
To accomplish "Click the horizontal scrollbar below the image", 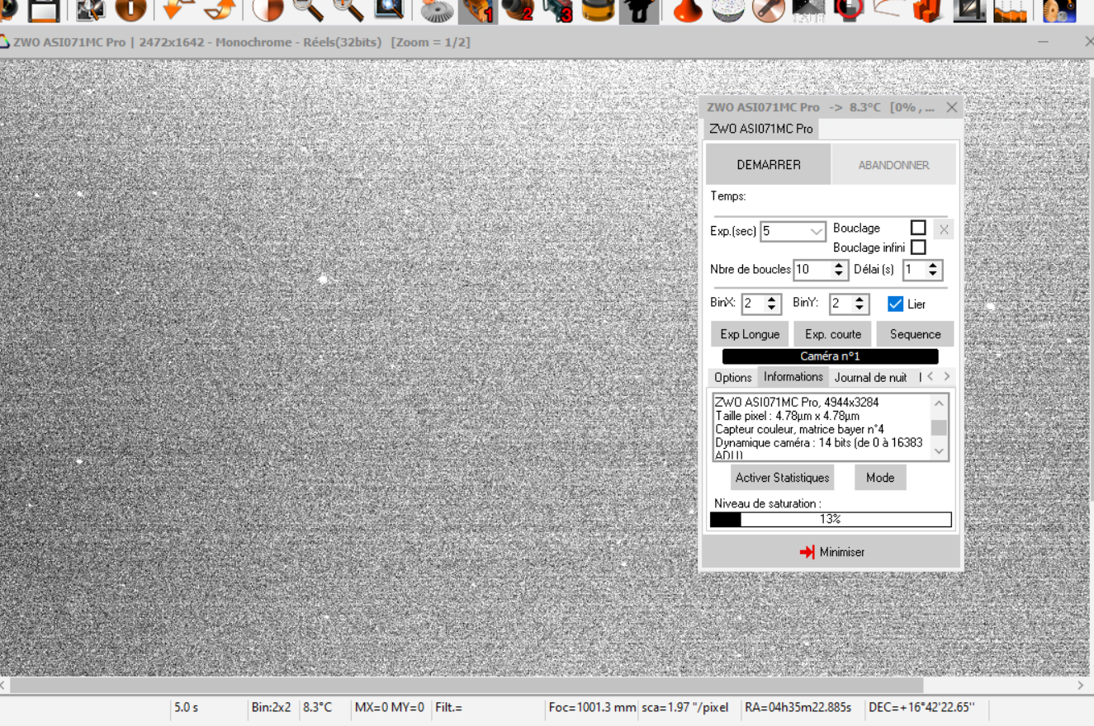I will tap(466, 686).
